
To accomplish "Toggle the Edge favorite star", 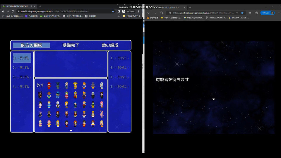I will pos(242,13).
